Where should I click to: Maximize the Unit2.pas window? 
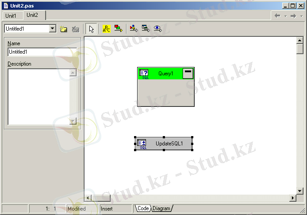point(293,6)
